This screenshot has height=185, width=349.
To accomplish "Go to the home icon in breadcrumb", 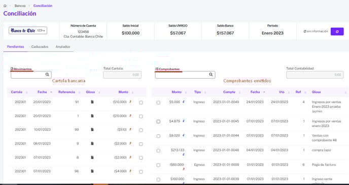I will [5, 6].
